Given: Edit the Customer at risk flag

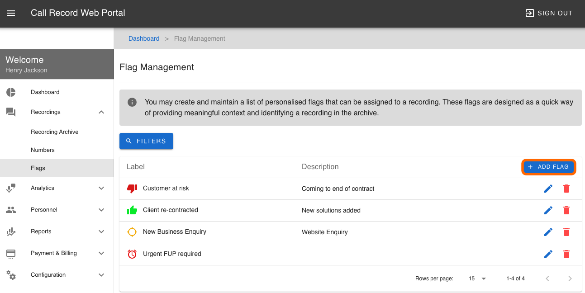Looking at the screenshot, I should [548, 189].
